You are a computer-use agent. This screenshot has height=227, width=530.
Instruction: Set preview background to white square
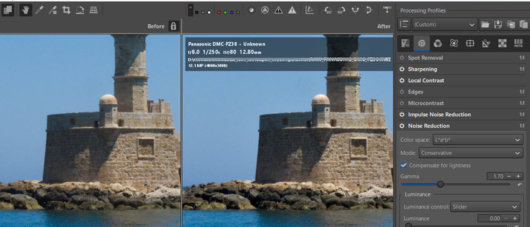click(x=210, y=12)
